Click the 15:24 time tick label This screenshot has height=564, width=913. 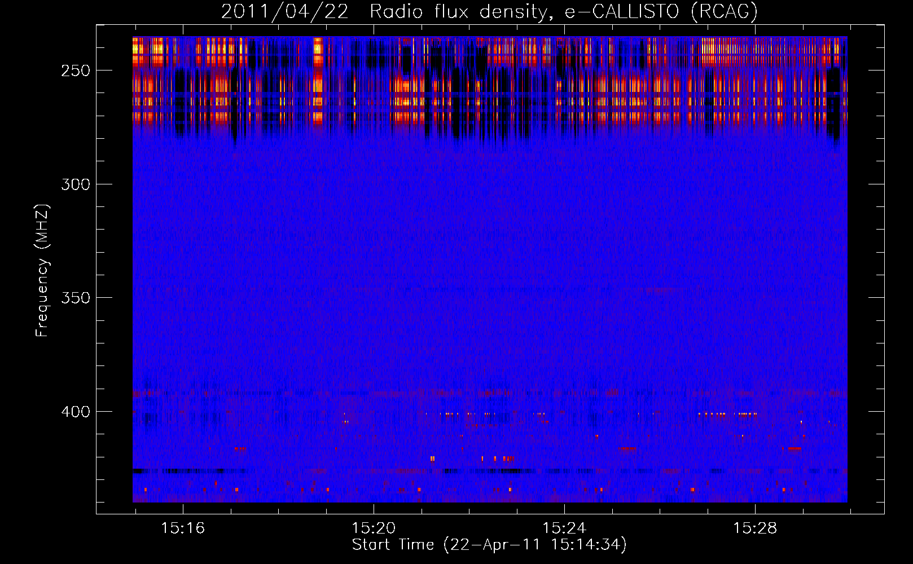(564, 528)
